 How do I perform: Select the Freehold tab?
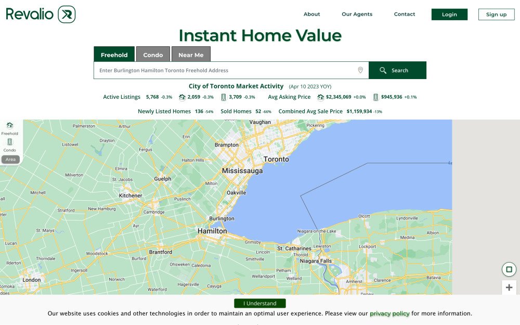114,55
